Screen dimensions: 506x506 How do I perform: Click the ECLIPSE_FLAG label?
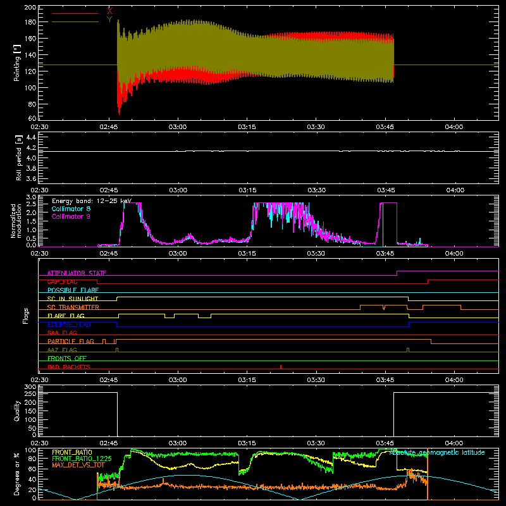[x=69, y=324]
